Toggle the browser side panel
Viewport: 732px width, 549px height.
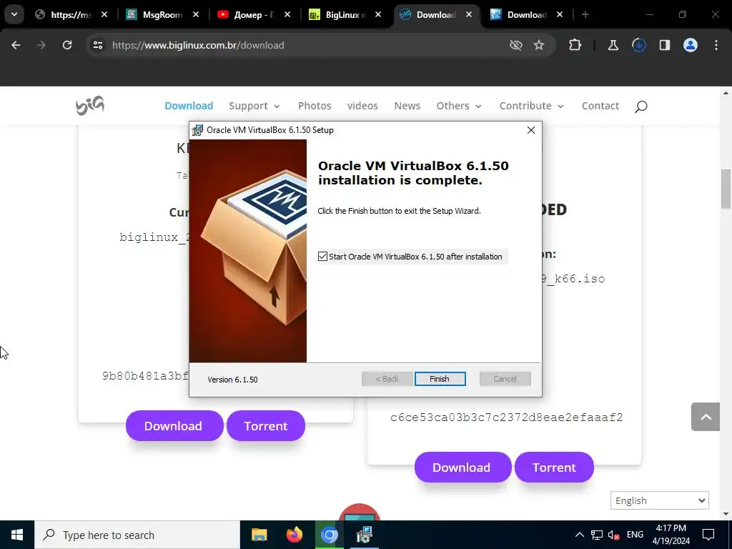[664, 45]
